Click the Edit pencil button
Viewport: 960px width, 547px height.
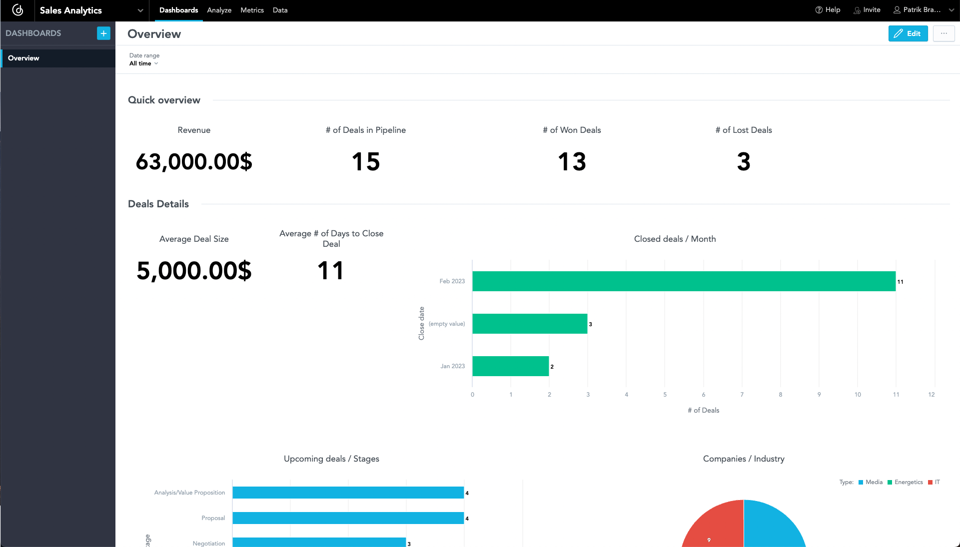[908, 33]
